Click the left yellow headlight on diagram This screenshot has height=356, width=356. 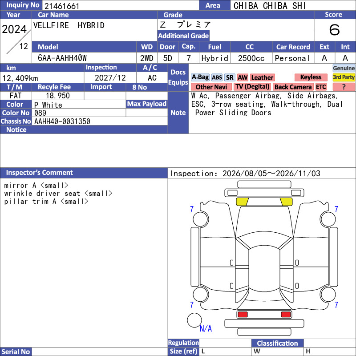[242, 202]
